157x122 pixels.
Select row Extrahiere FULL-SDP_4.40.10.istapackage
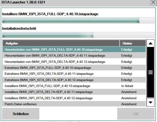74,68
